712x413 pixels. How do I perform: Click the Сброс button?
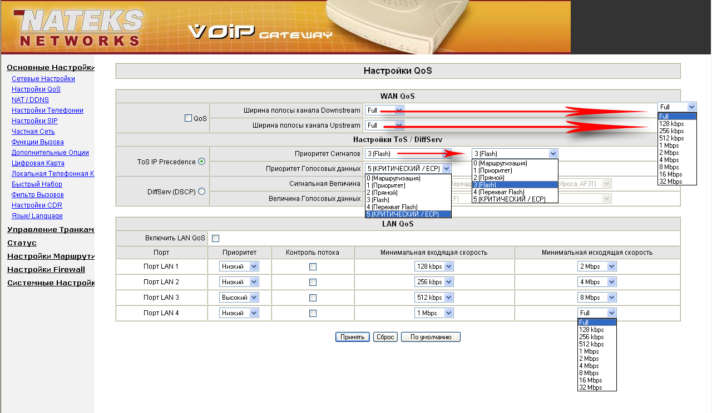[x=385, y=337]
